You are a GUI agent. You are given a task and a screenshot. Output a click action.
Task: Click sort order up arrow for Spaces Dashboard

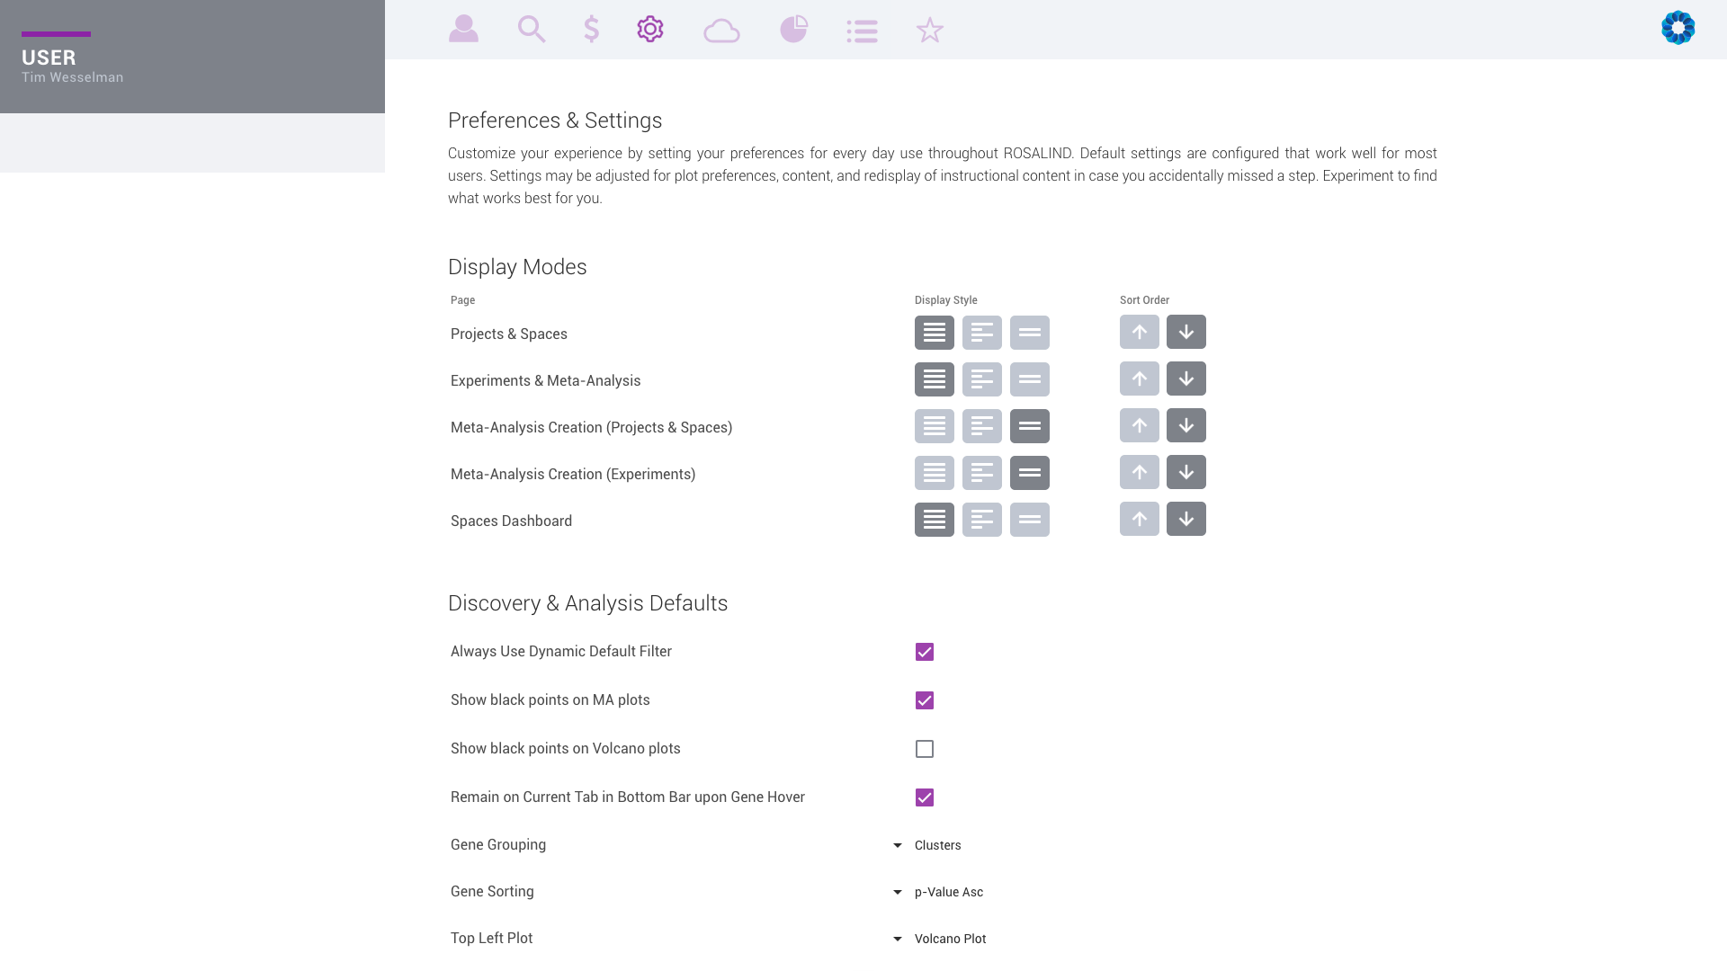click(x=1139, y=520)
